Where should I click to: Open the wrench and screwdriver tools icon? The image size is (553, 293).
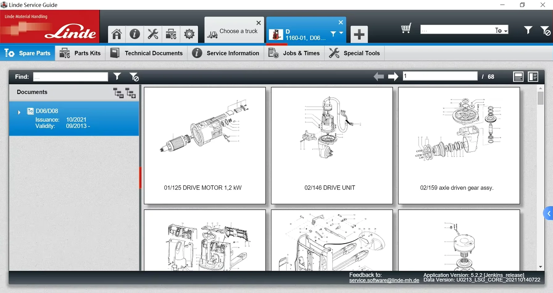[153, 34]
